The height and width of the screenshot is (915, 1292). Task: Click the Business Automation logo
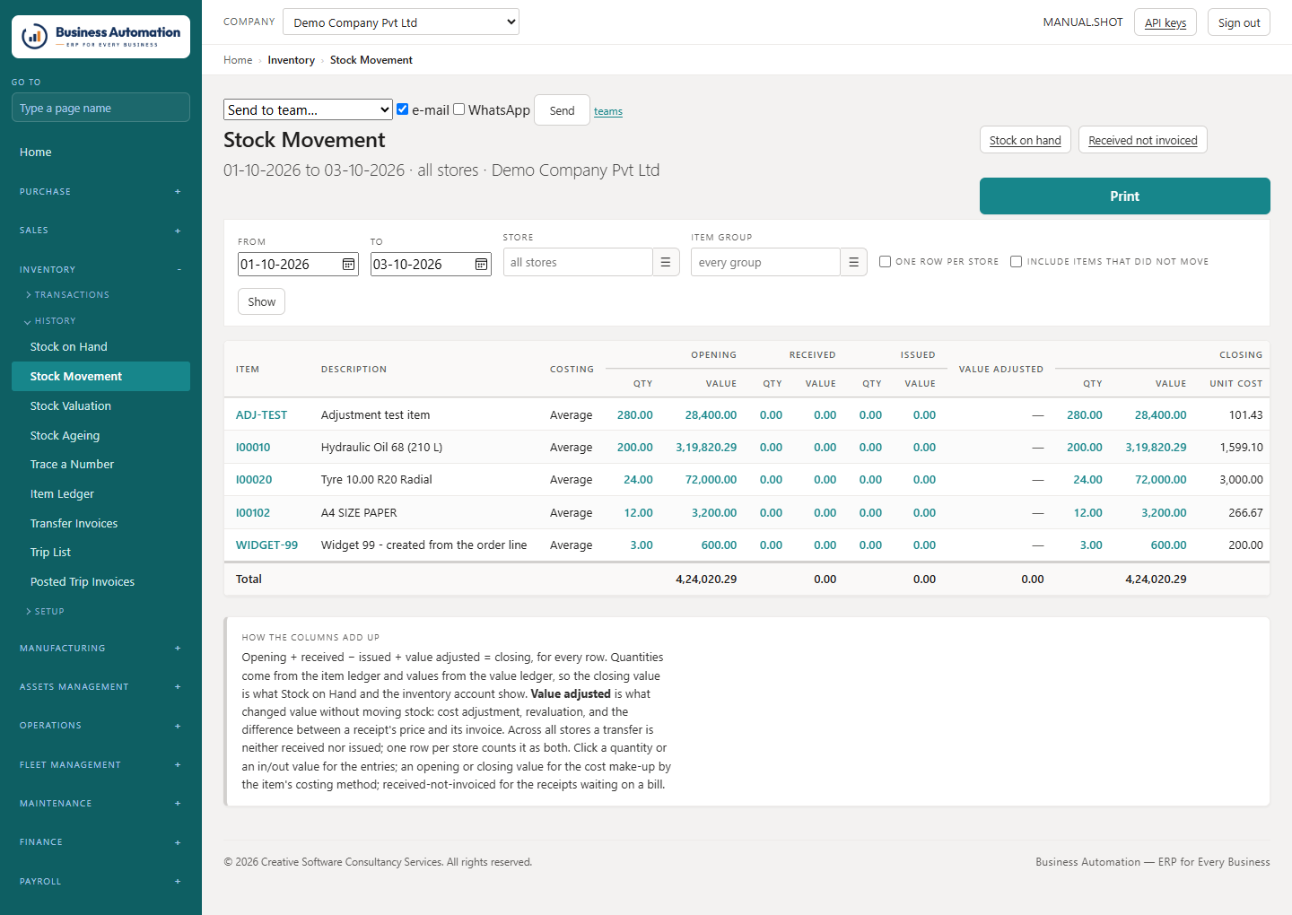tap(100, 37)
